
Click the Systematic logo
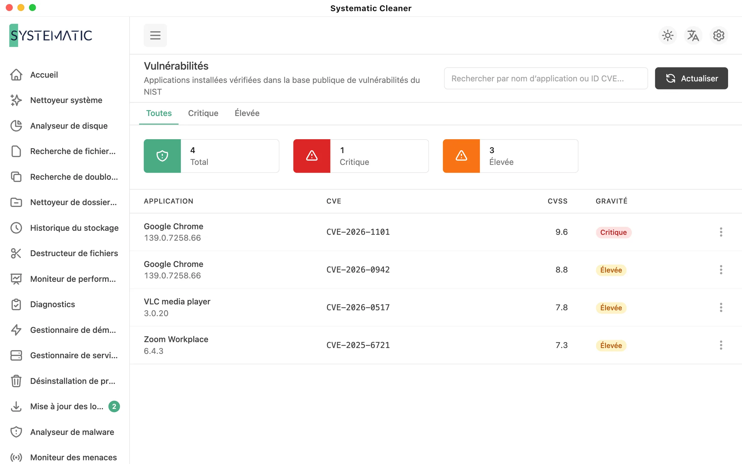tap(51, 35)
